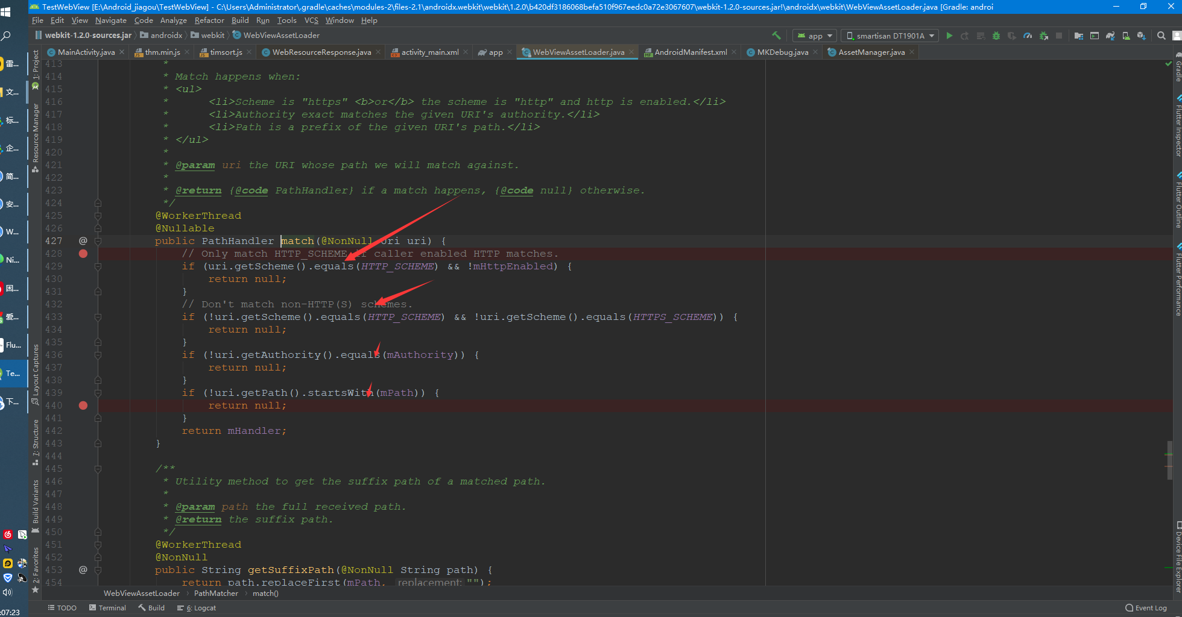Click the volume speaker tray icon
The image size is (1182, 617).
(x=7, y=592)
